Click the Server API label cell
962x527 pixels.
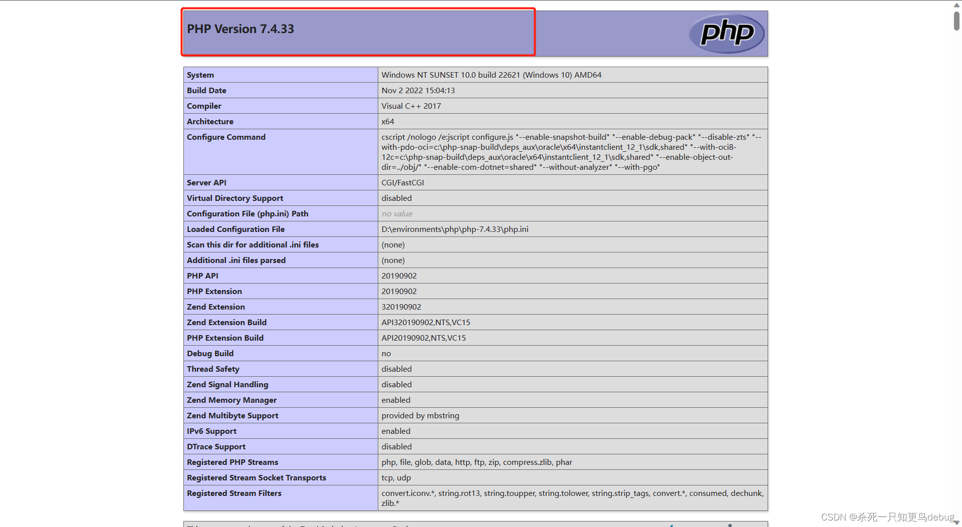click(x=206, y=182)
